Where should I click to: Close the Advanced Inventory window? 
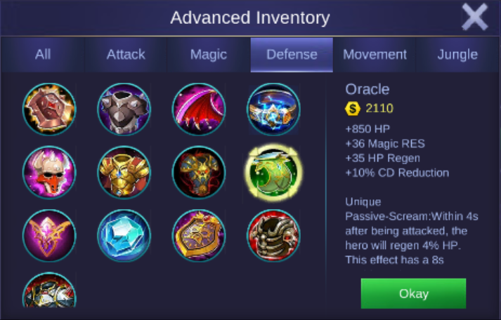[475, 18]
